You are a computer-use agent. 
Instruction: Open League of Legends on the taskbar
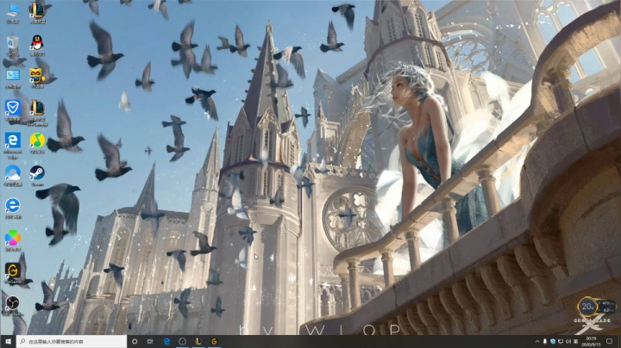198,341
